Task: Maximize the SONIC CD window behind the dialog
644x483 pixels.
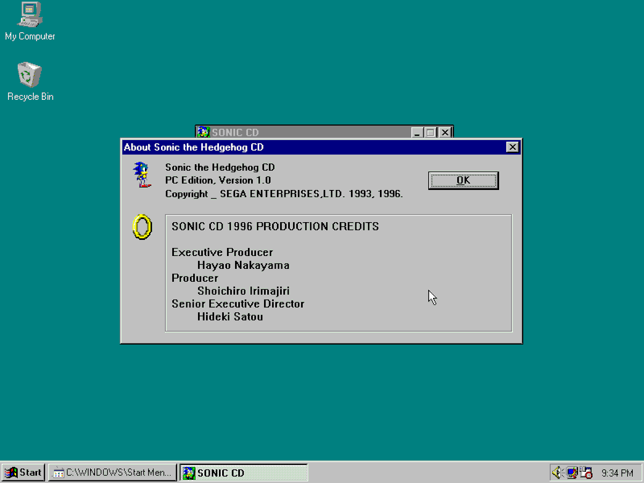Action: click(x=430, y=133)
